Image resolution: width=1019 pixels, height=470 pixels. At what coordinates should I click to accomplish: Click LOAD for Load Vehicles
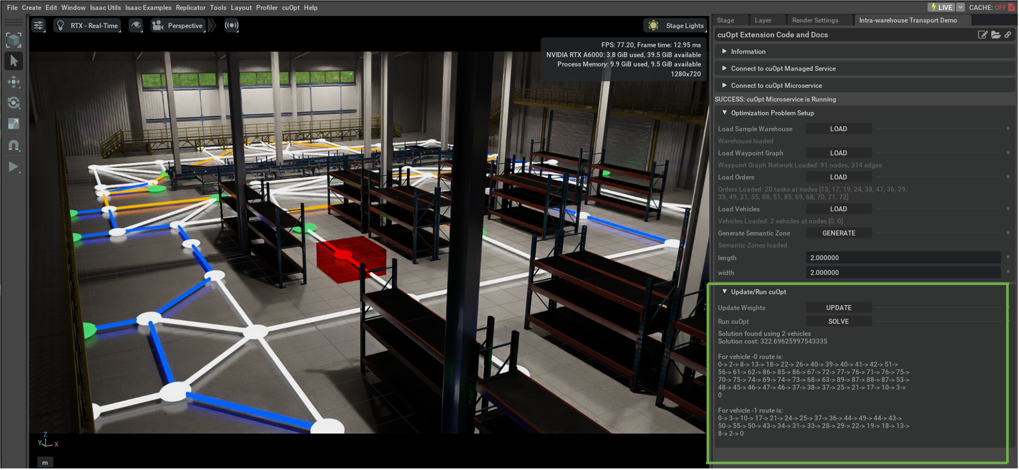[x=838, y=209]
